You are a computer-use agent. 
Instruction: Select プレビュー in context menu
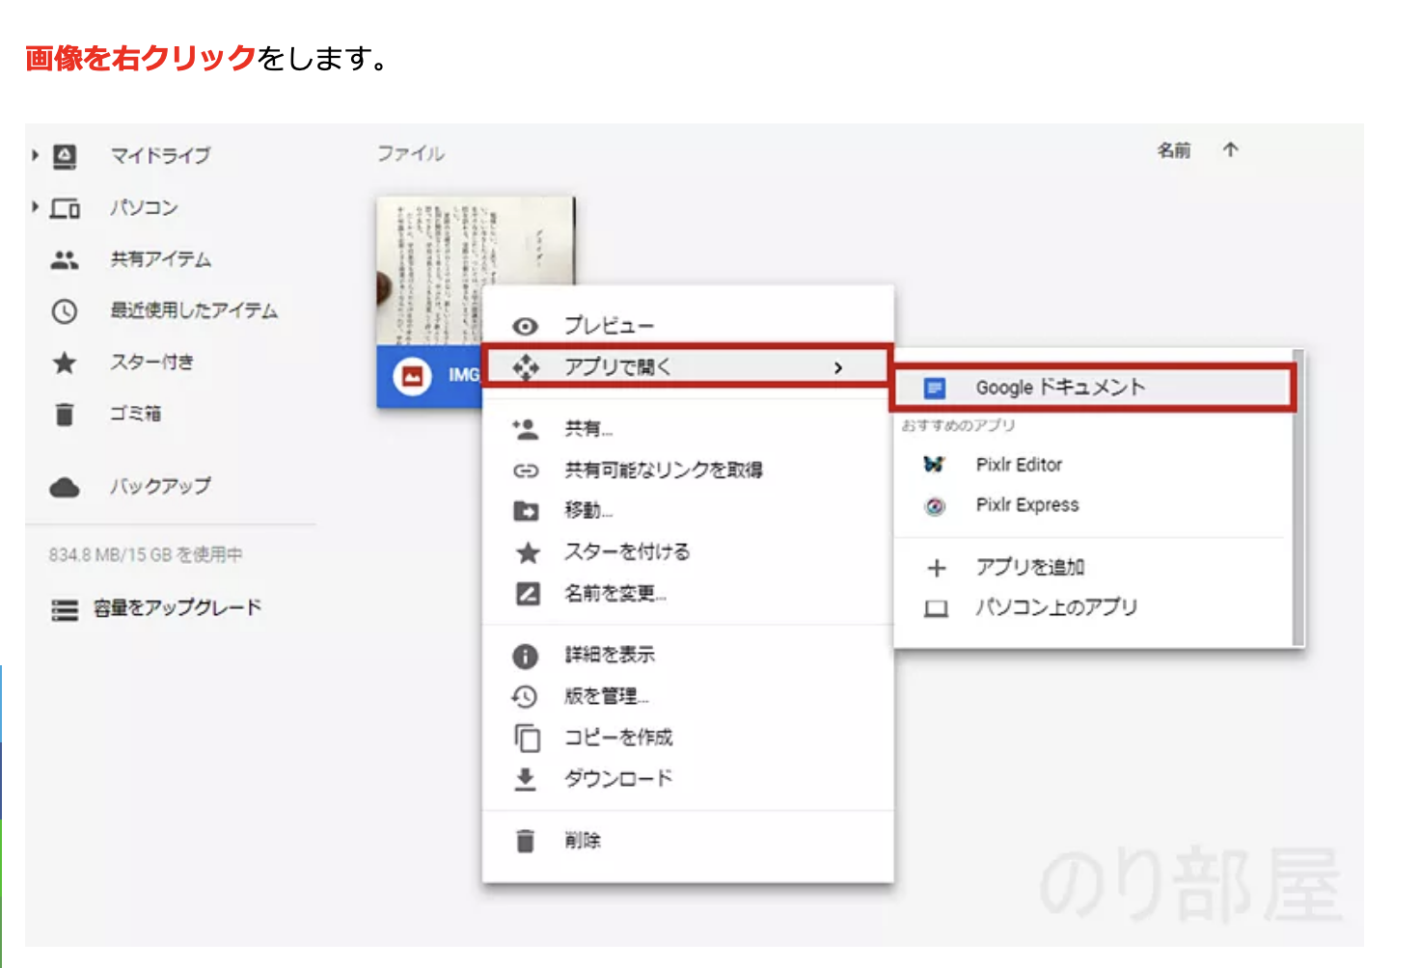(687, 326)
